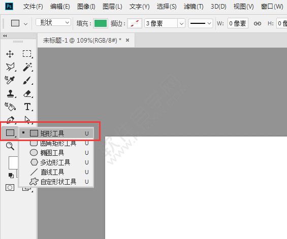Screen dimensions: 287x239
Task: Select the Clone Stamp tool
Action: click(11, 94)
